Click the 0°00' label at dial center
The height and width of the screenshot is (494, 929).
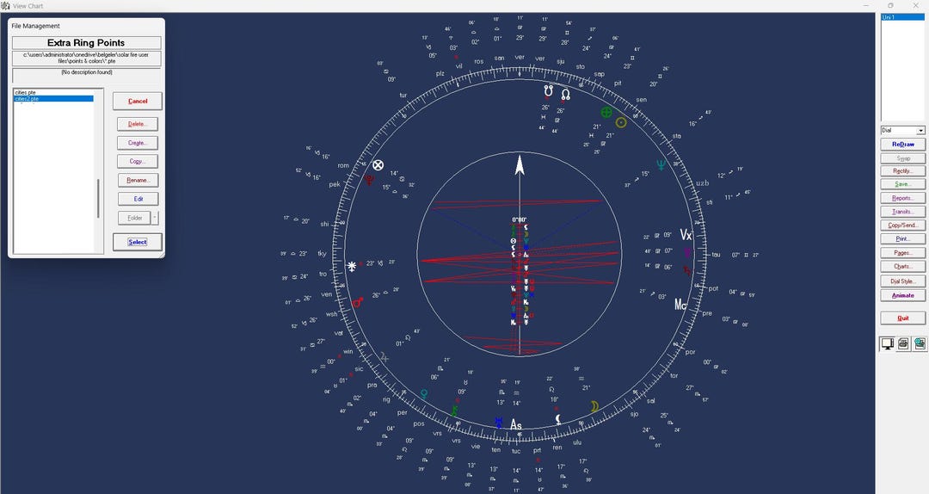[520, 219]
